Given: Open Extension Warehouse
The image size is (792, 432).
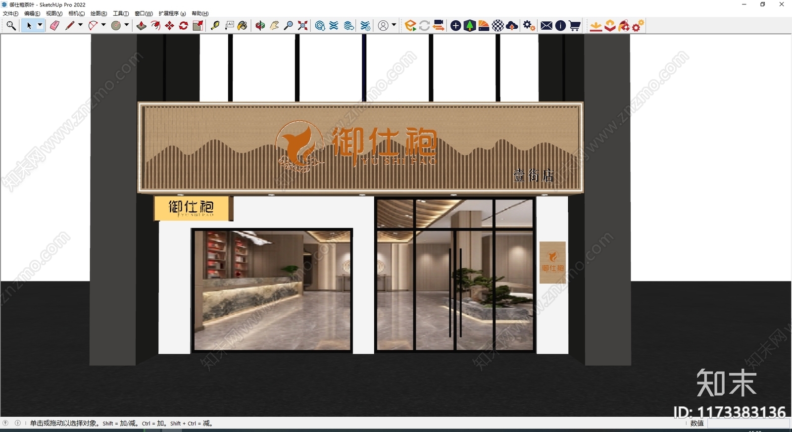Looking at the screenshot, I should 334,26.
